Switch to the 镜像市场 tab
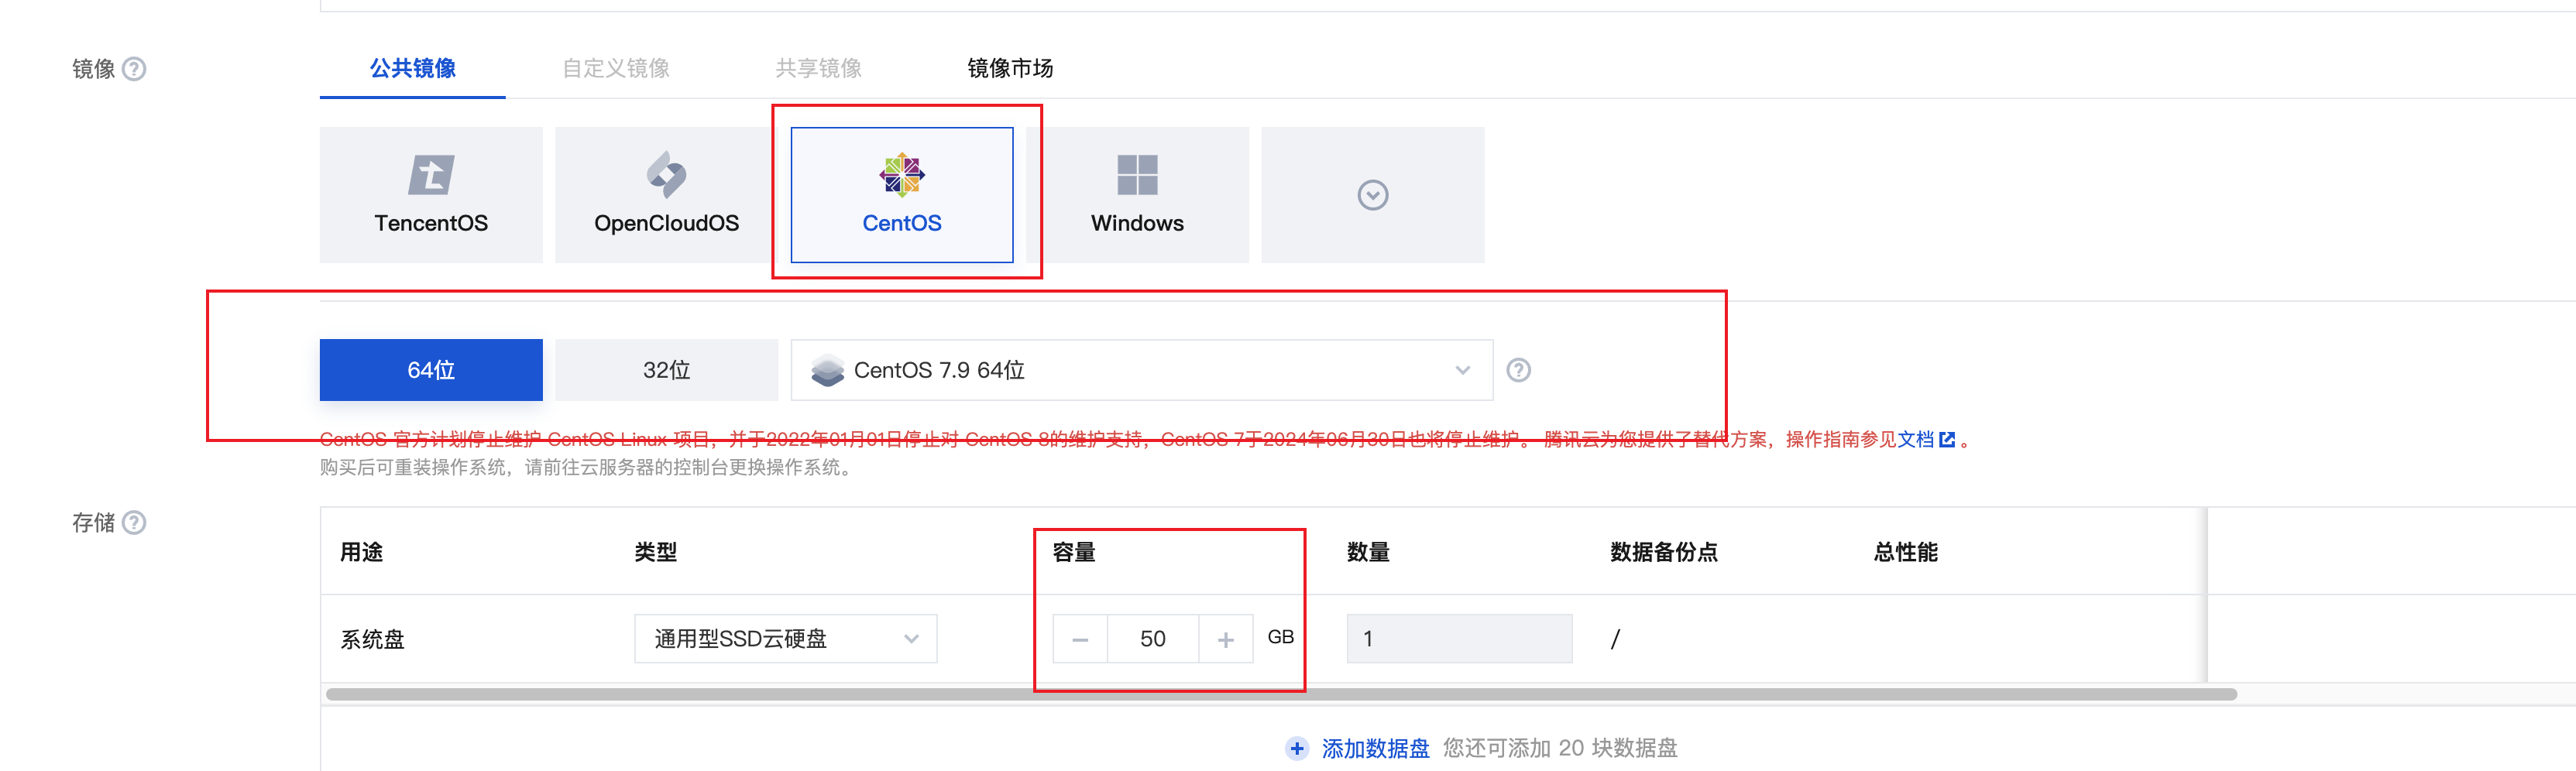The width and height of the screenshot is (2576, 771). tap(1010, 68)
